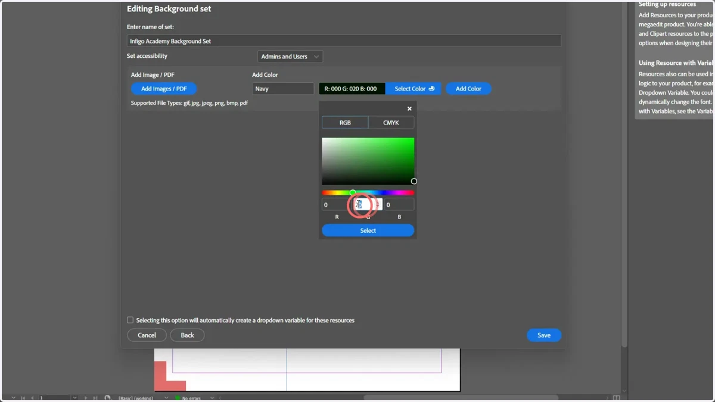This screenshot has height=402, width=715.
Task: Click the Set accessibility label
Action: [147, 56]
